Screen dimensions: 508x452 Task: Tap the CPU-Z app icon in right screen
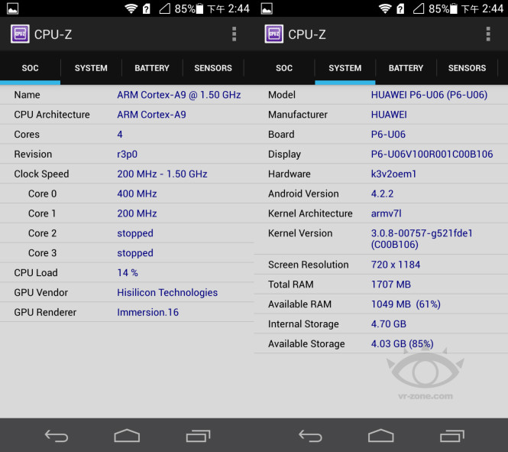274,34
